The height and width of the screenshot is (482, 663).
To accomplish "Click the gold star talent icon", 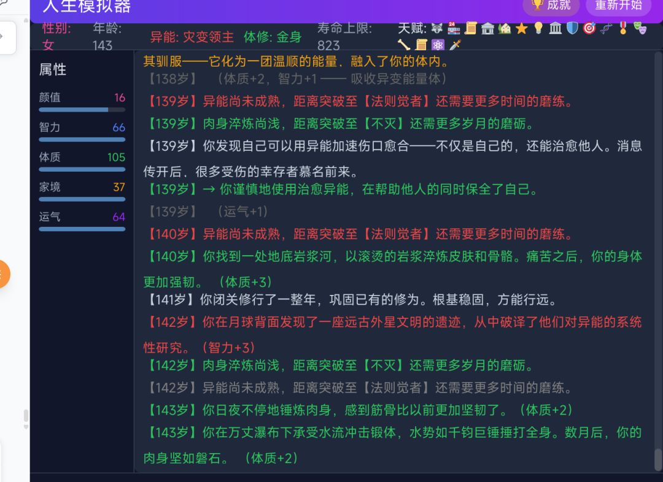I will (521, 28).
